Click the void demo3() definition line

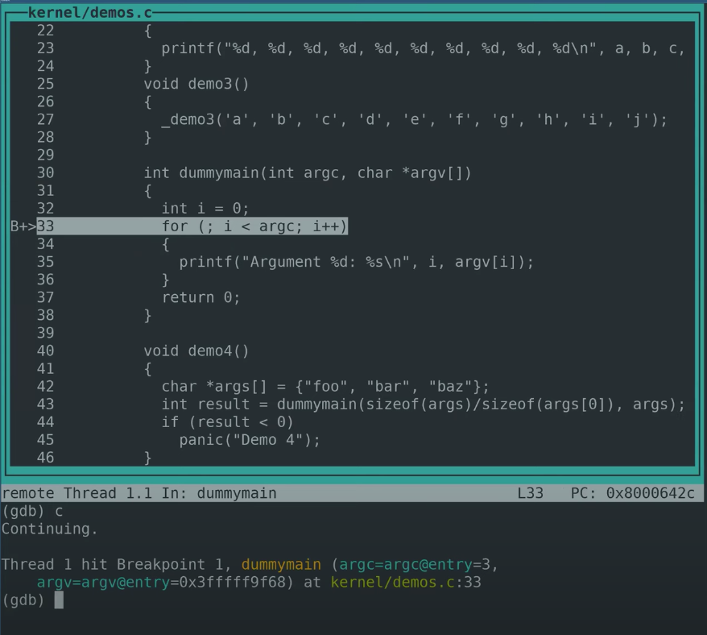pos(196,84)
